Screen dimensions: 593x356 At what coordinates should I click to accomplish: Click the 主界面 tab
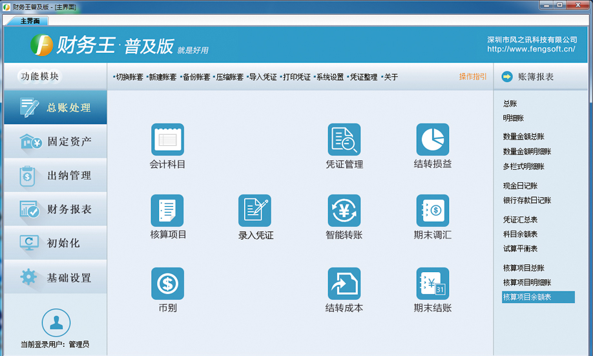tap(30, 21)
